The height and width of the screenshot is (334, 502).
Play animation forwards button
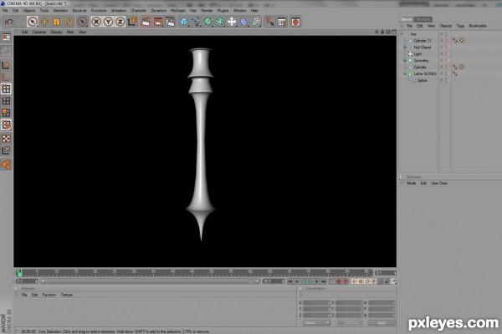click(x=310, y=281)
